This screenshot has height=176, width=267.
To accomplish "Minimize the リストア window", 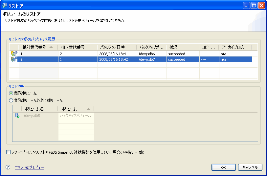I will pos(246,6).
